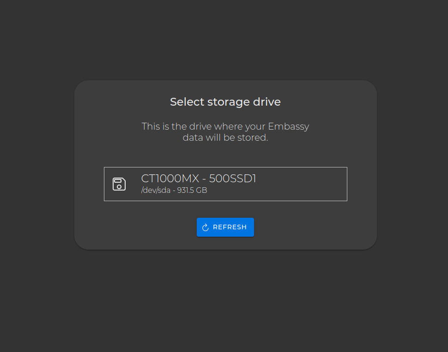448x352 pixels.
Task: Click the "Select storage drive" heading
Action: click(225, 102)
